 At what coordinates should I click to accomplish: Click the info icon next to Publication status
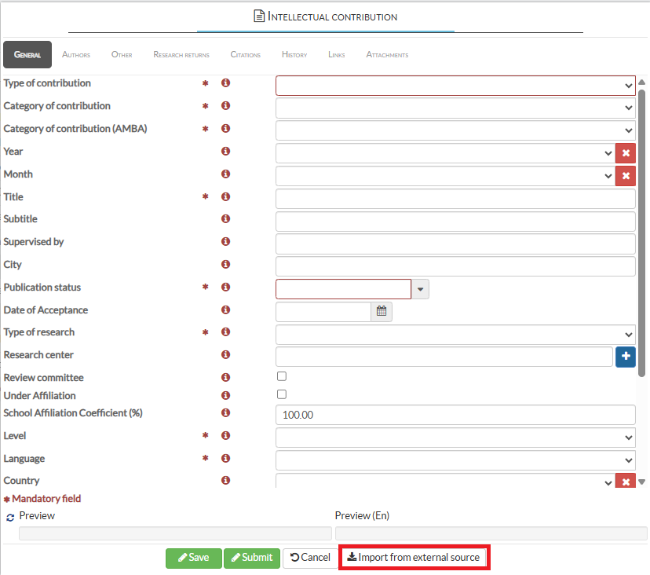pos(225,287)
